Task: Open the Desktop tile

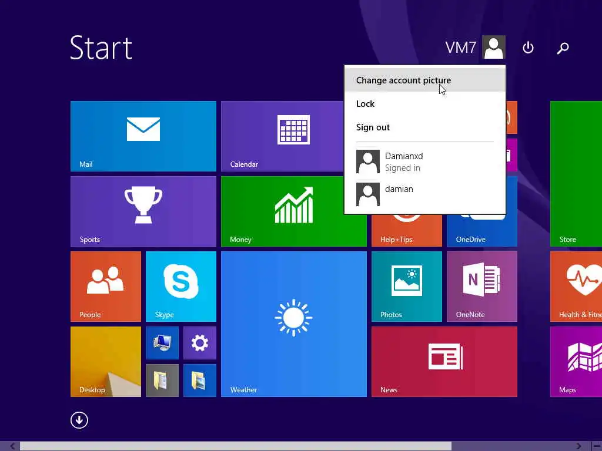Action: [x=106, y=362]
